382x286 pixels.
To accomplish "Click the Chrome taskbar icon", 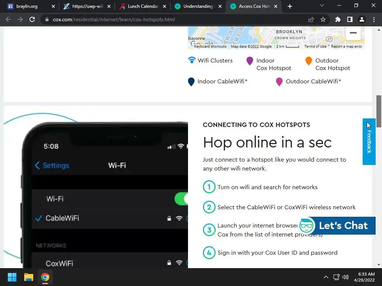I will tap(45, 277).
